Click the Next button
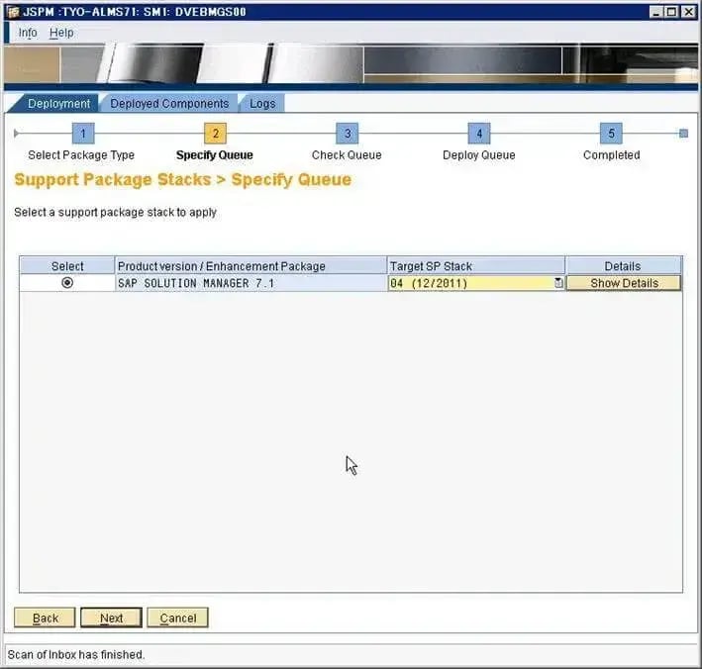The image size is (702, 669). pos(112,618)
